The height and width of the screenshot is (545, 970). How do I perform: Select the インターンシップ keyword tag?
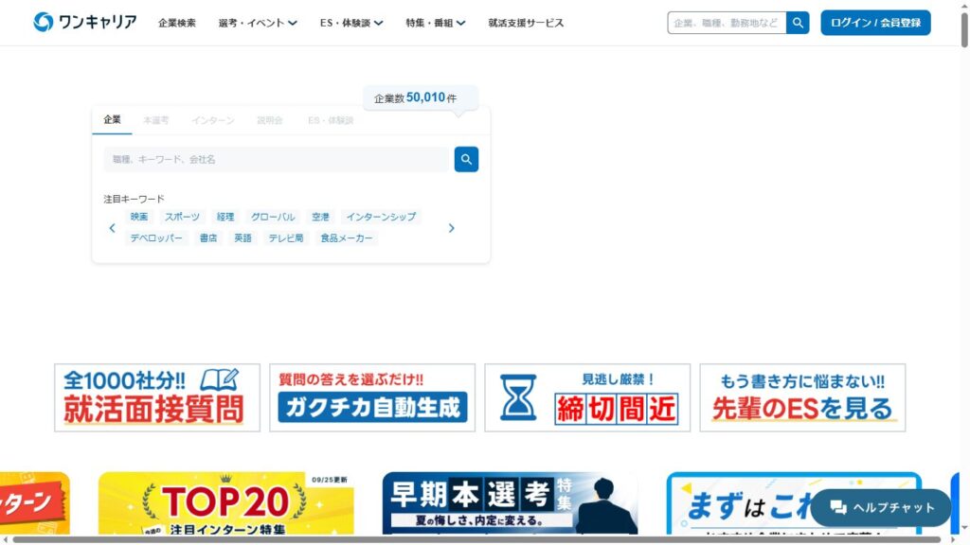click(380, 217)
